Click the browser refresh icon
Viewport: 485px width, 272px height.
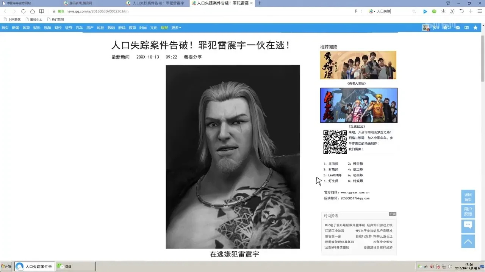(23, 11)
